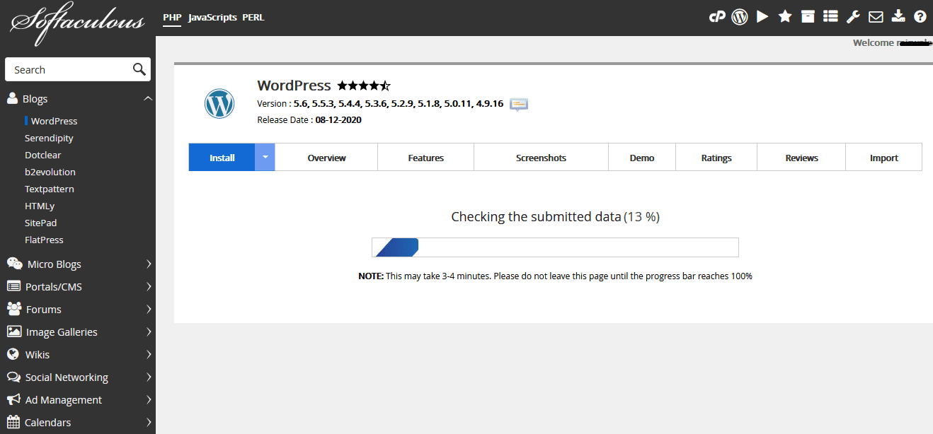The image size is (933, 434).
Task: Open the Import tab
Action: (884, 157)
